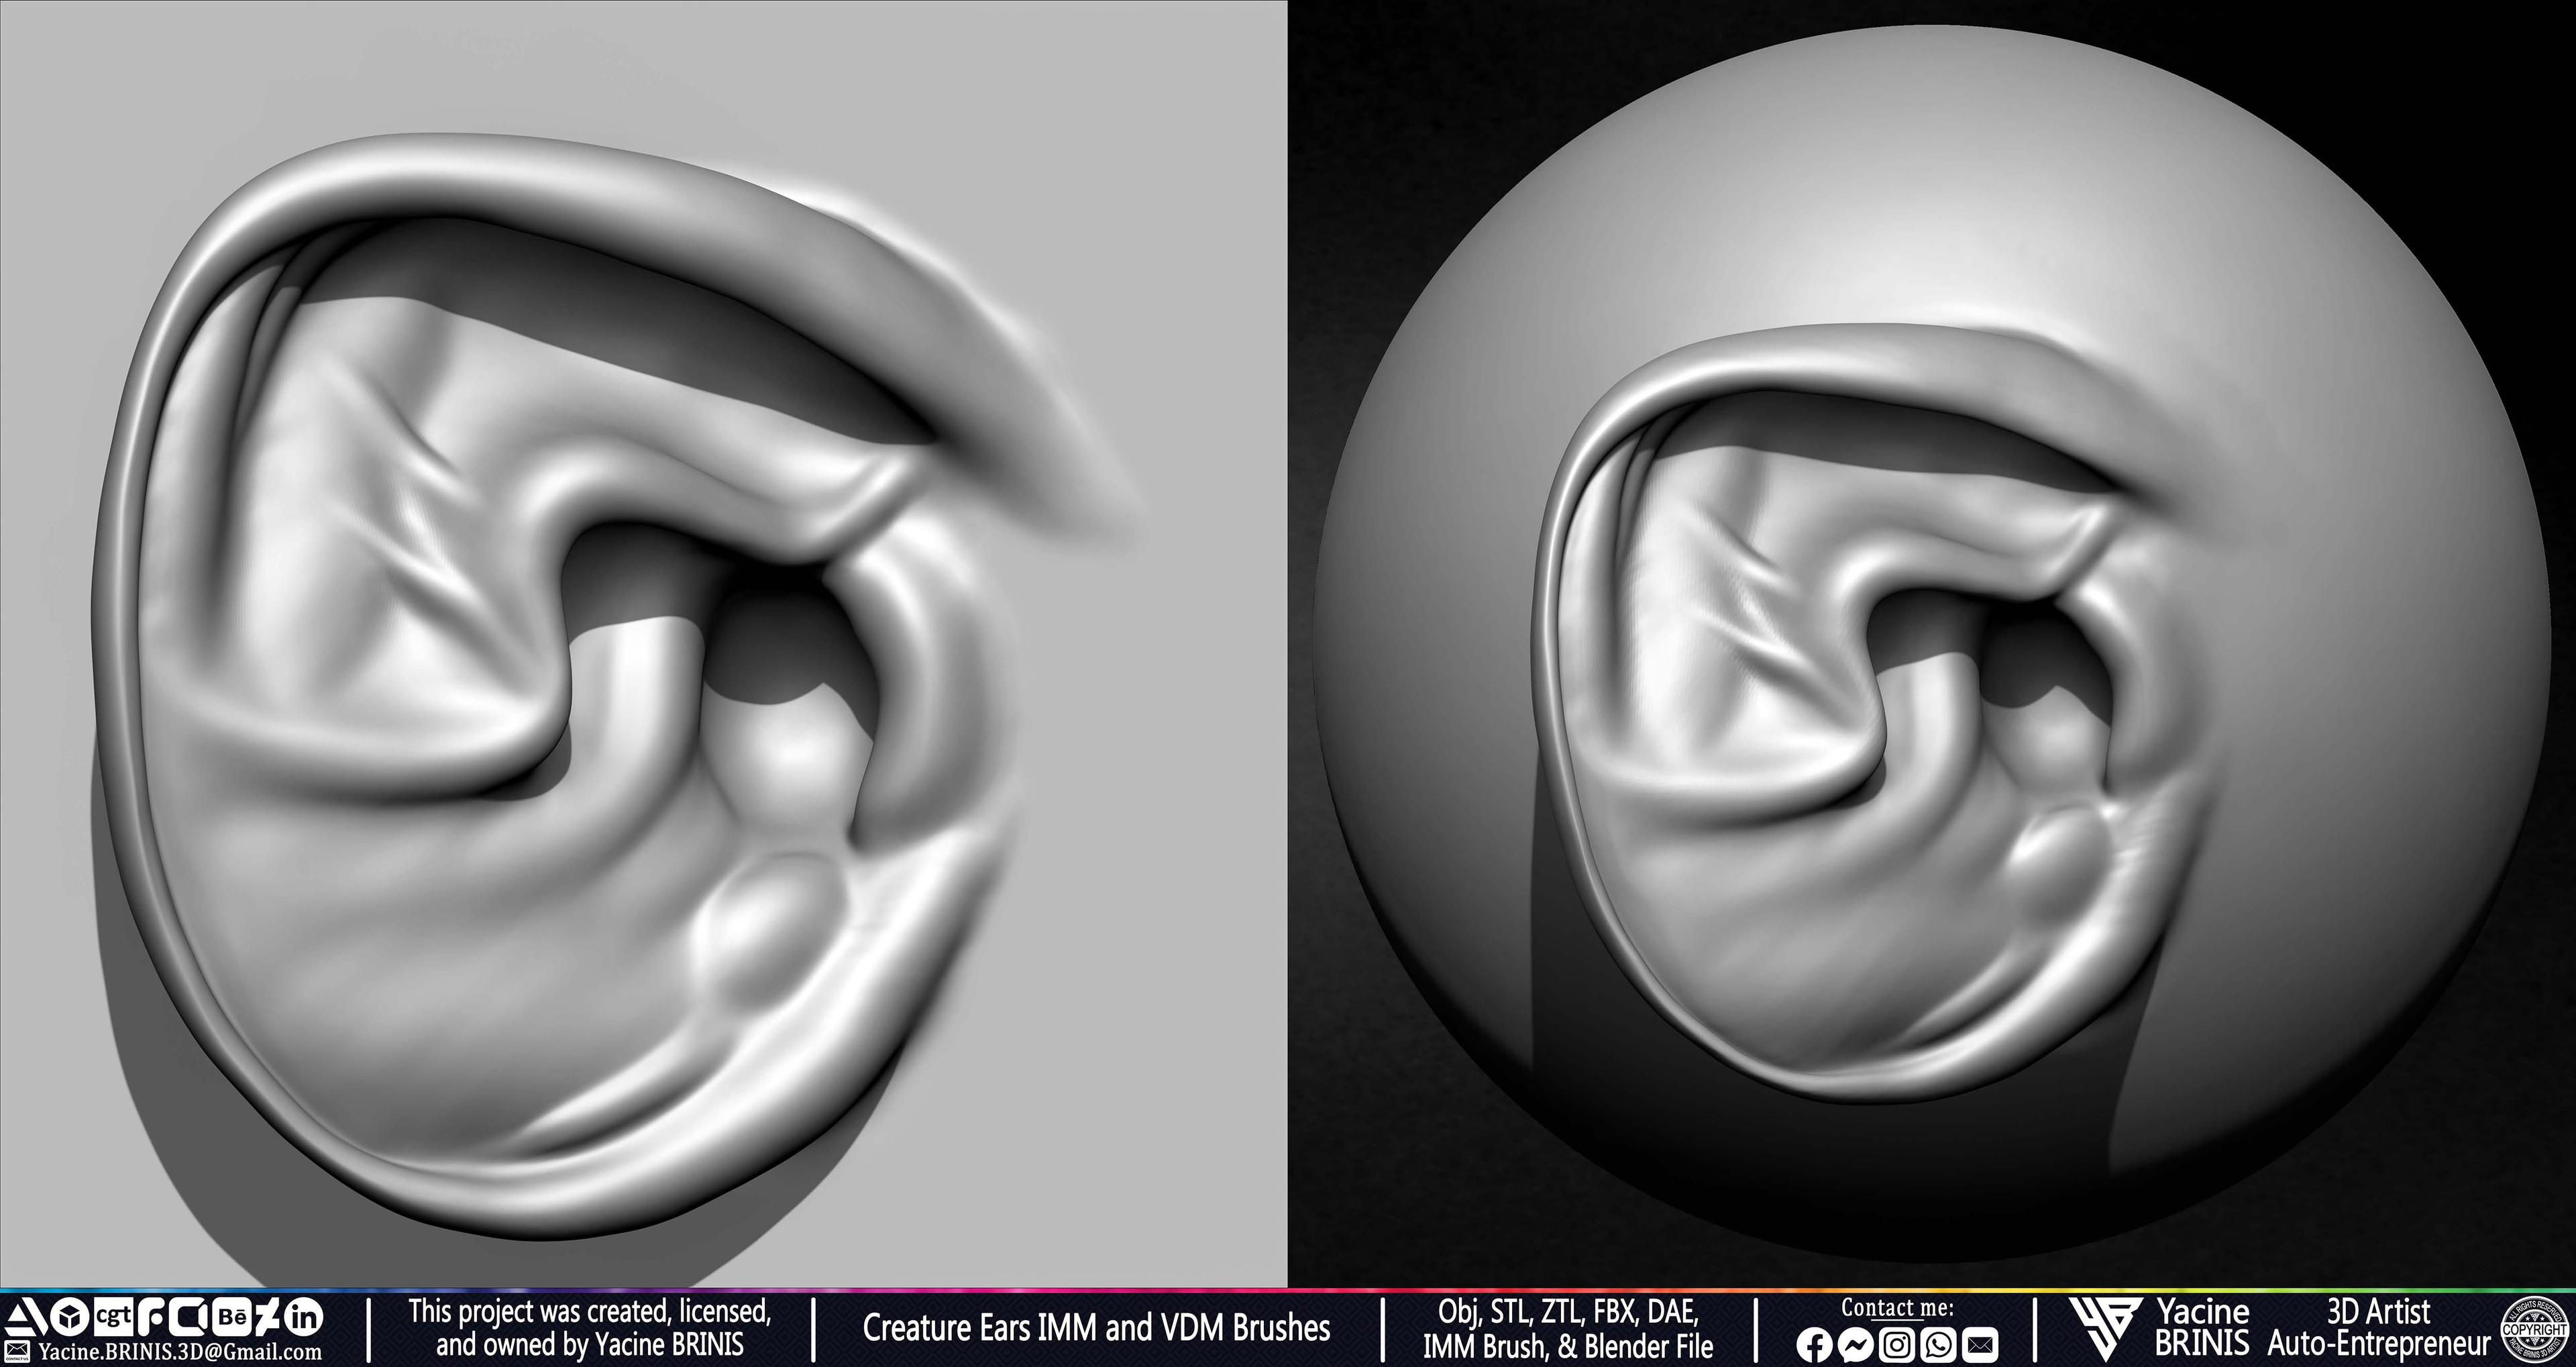Open the Instagram icon under 'Contact me'

click(x=1897, y=1345)
